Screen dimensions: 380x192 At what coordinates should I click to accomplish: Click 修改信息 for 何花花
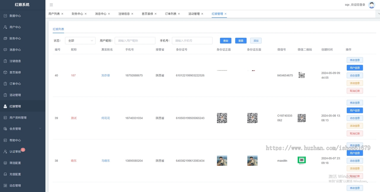click(355, 103)
